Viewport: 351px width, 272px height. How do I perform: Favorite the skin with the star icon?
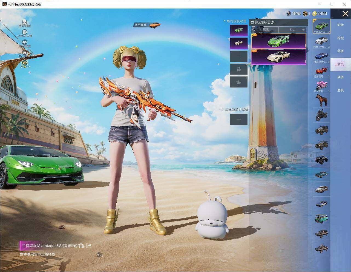pos(81,246)
